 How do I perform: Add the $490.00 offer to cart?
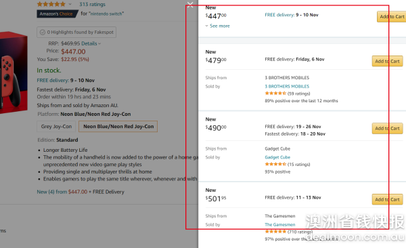(x=387, y=129)
